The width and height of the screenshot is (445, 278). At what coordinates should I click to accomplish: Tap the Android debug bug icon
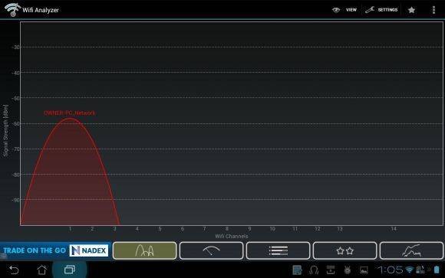(x=347, y=270)
